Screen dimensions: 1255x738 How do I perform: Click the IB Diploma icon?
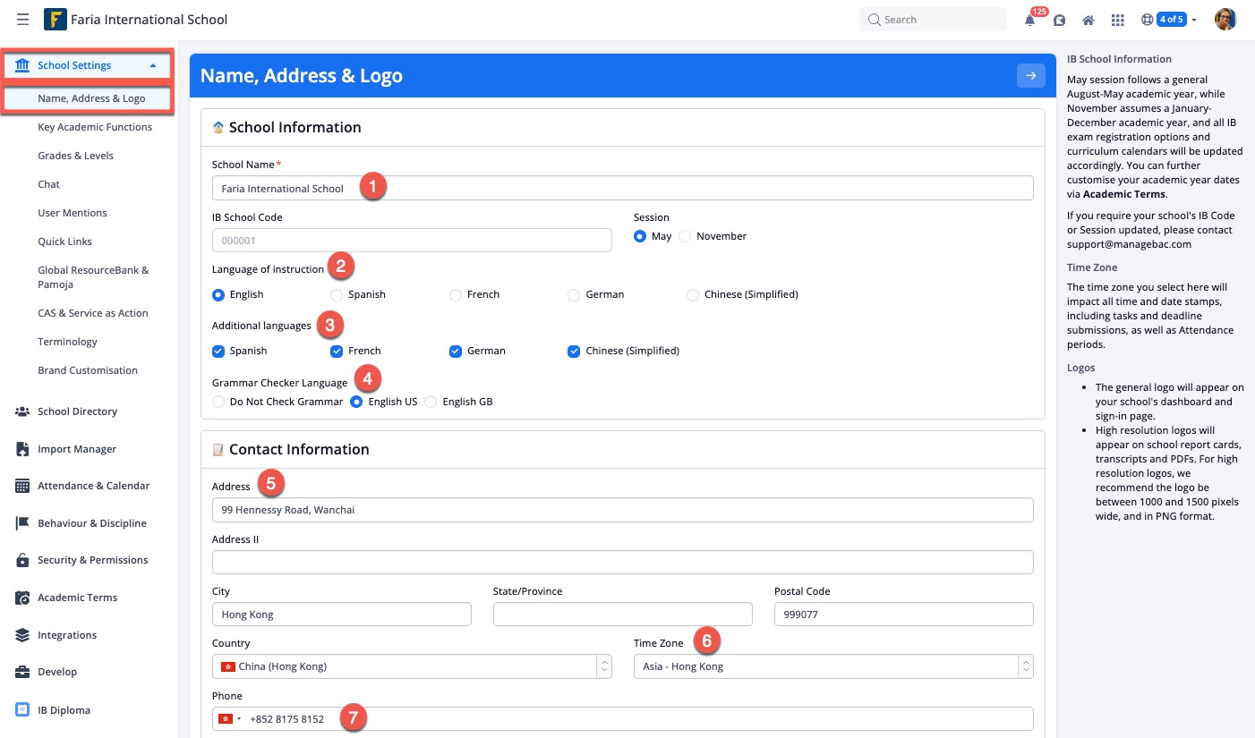[x=22, y=710]
